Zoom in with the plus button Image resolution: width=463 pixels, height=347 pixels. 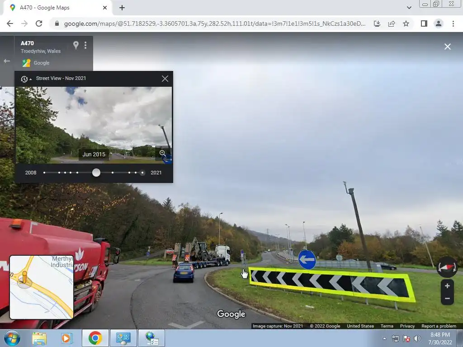point(447,286)
